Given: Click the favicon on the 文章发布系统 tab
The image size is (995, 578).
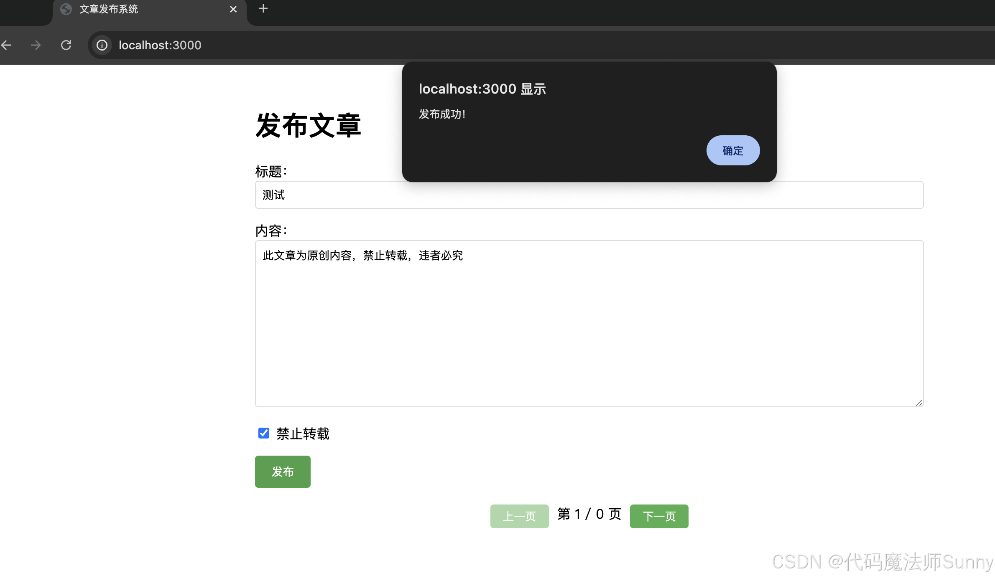Looking at the screenshot, I should pyautogui.click(x=66, y=9).
